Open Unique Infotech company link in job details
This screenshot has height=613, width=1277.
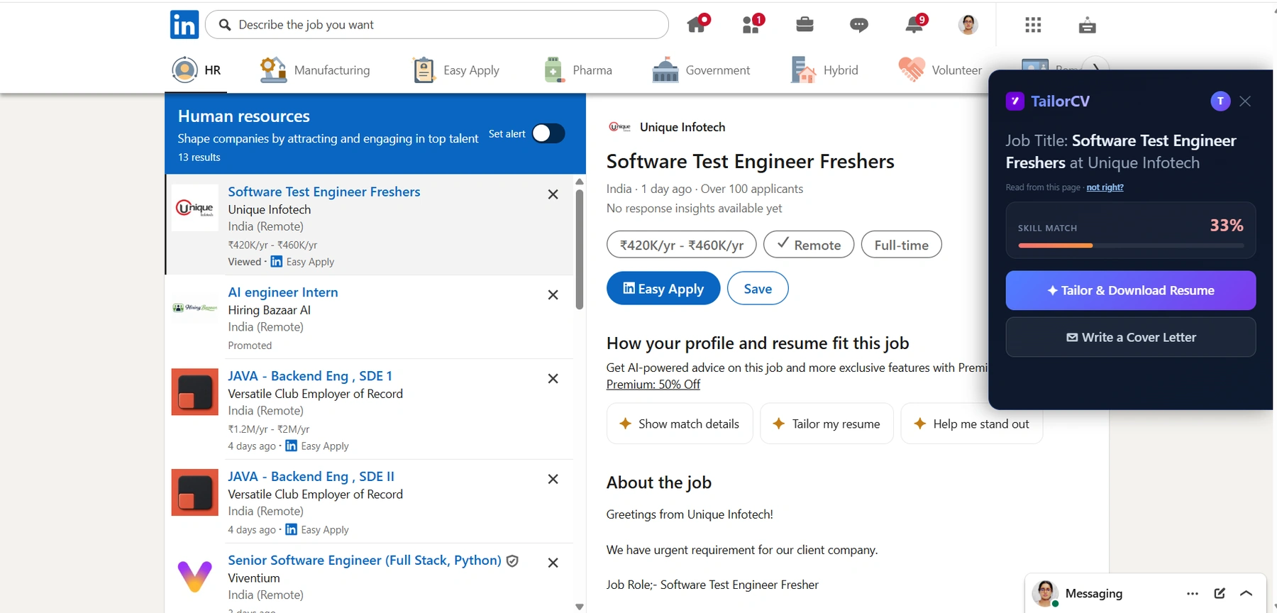click(x=682, y=127)
